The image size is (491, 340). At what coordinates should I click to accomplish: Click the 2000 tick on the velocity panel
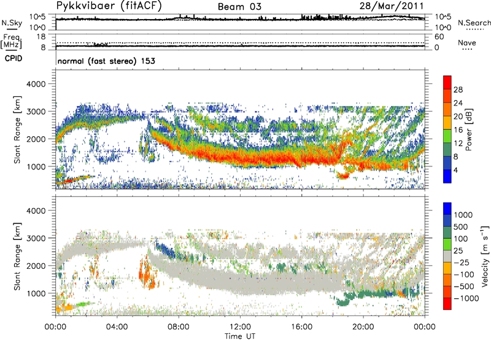[36, 266]
